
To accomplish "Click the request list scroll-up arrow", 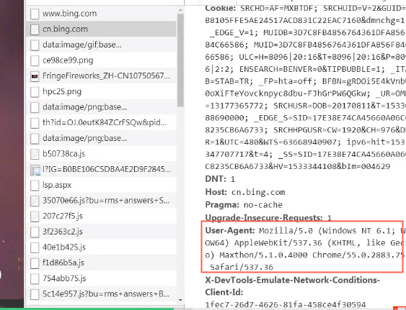I will [180, 10].
